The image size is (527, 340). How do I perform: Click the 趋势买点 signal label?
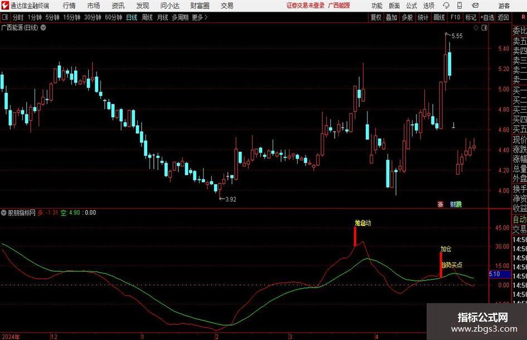click(x=452, y=265)
